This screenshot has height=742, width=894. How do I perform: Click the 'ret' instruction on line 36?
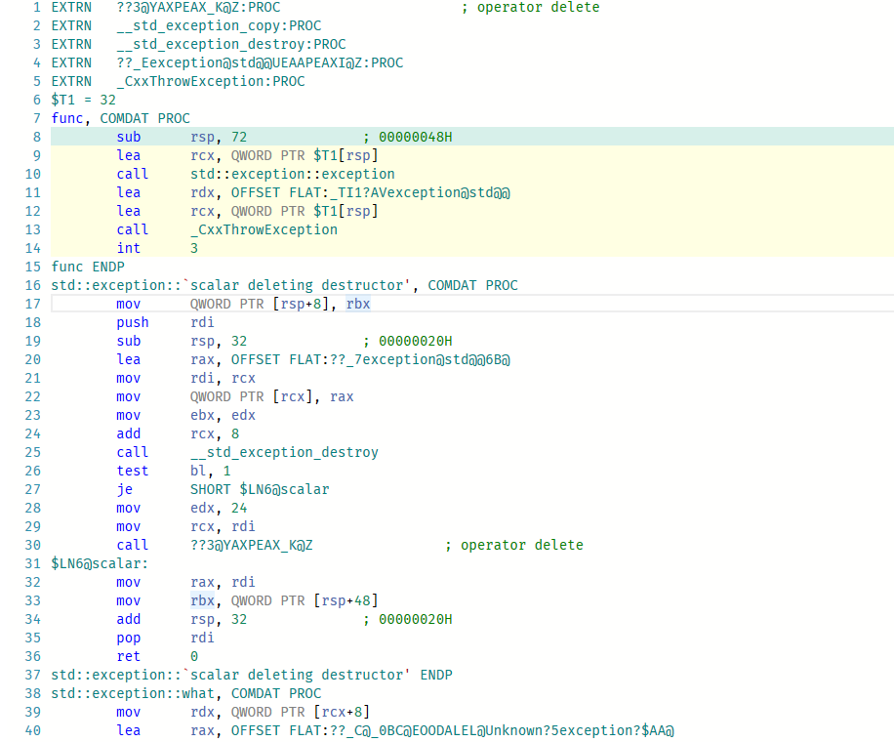[129, 656]
